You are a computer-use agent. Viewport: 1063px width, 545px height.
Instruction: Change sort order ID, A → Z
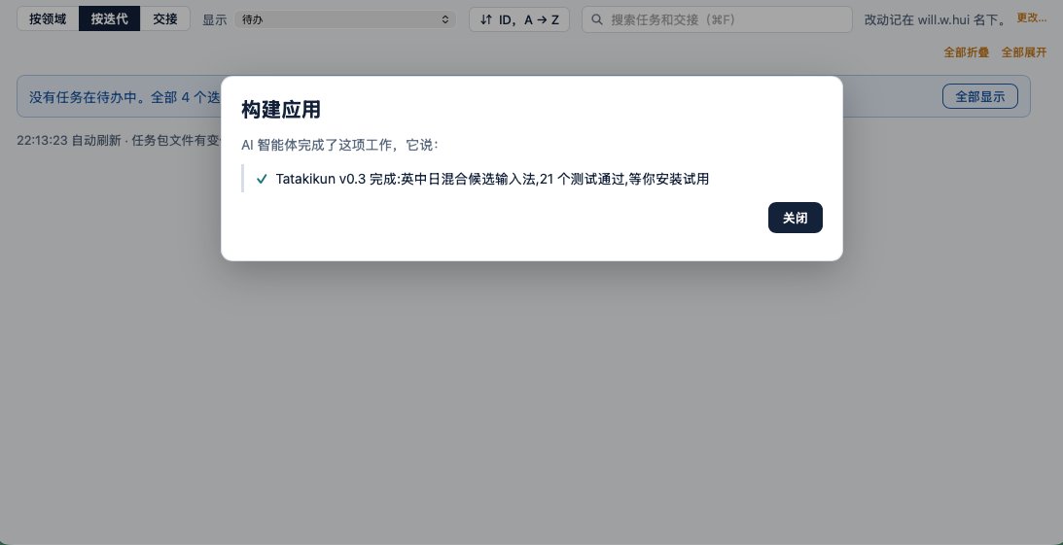point(519,19)
